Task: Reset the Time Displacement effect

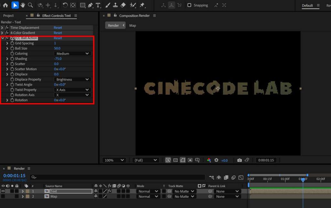Action: [58, 28]
